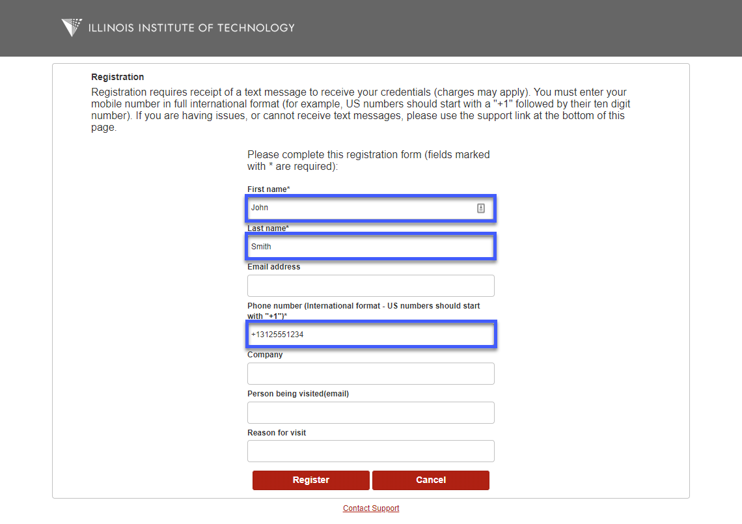The width and height of the screenshot is (742, 524).
Task: Click the Last name* label
Action: [268, 228]
